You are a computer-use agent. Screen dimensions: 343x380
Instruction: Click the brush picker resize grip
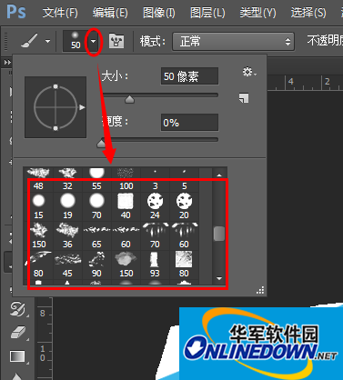point(260,290)
